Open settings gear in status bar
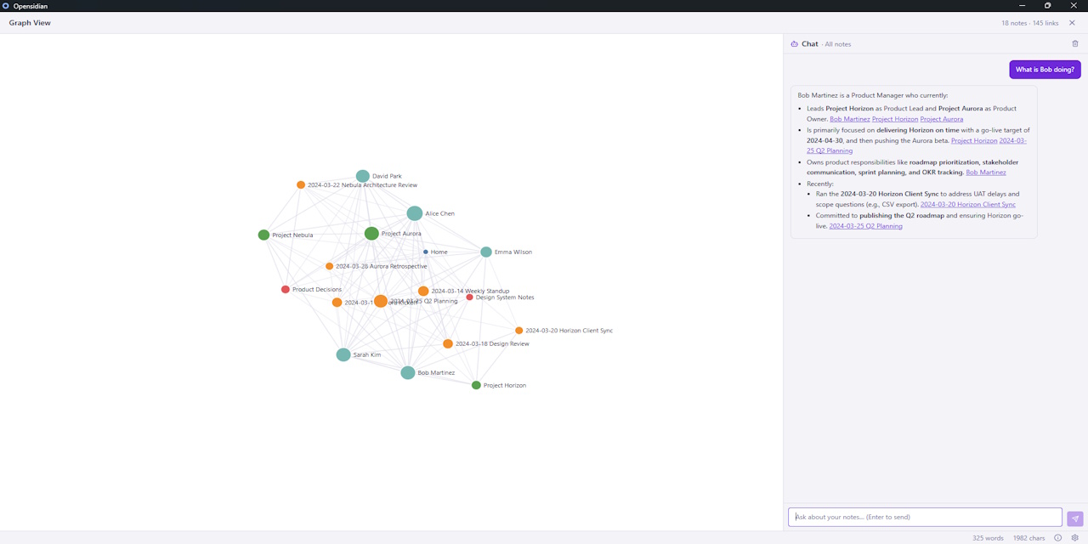Screen dimensions: 1088x544 click(x=1075, y=537)
